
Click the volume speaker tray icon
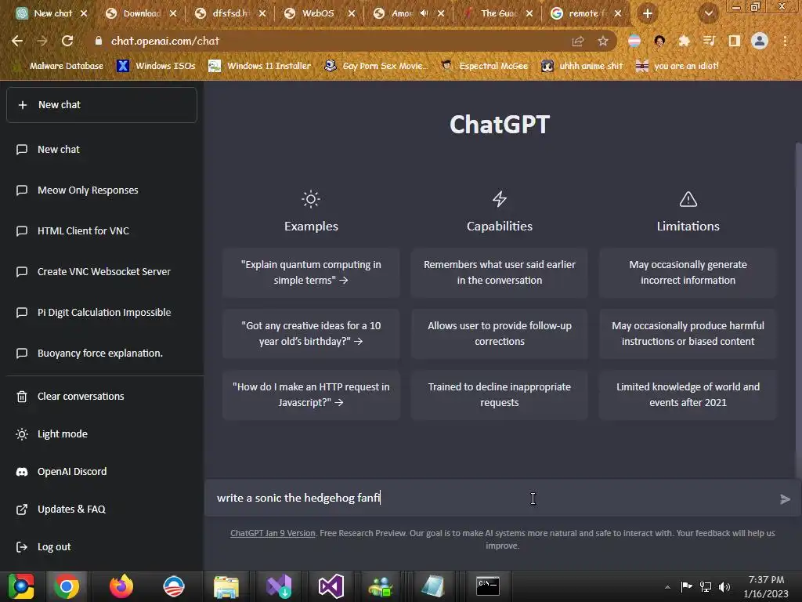click(x=724, y=586)
